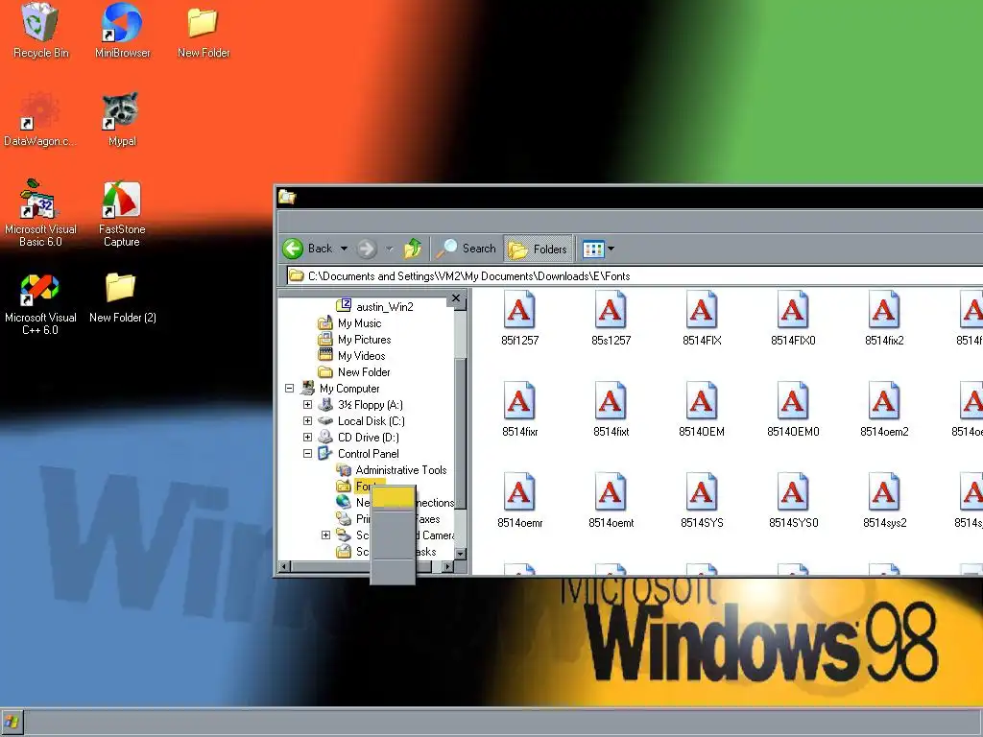
Task: Expand the 3½ Floppy (A:) node
Action: (308, 405)
